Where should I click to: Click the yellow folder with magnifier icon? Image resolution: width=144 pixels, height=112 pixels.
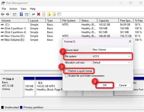click(54, 14)
